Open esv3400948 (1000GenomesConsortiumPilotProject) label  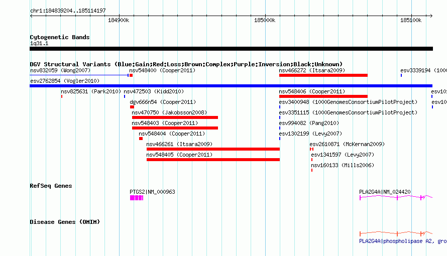tap(348, 102)
